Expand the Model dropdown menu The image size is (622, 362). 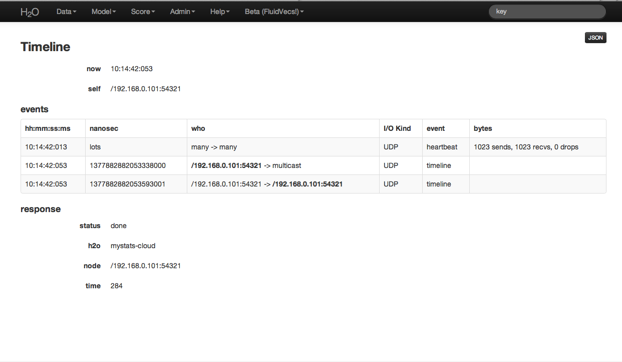[103, 12]
